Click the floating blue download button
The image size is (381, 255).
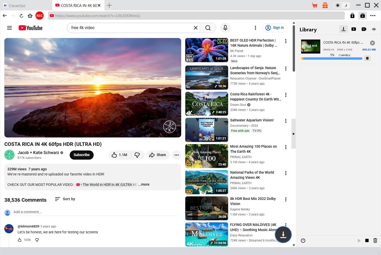(283, 235)
